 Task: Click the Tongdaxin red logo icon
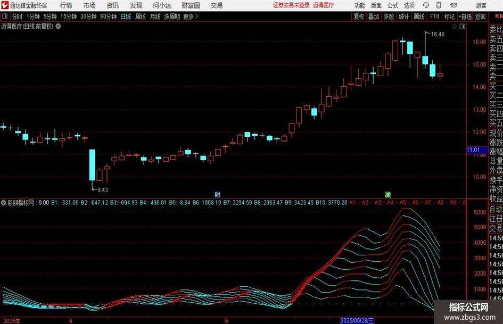(4, 5)
